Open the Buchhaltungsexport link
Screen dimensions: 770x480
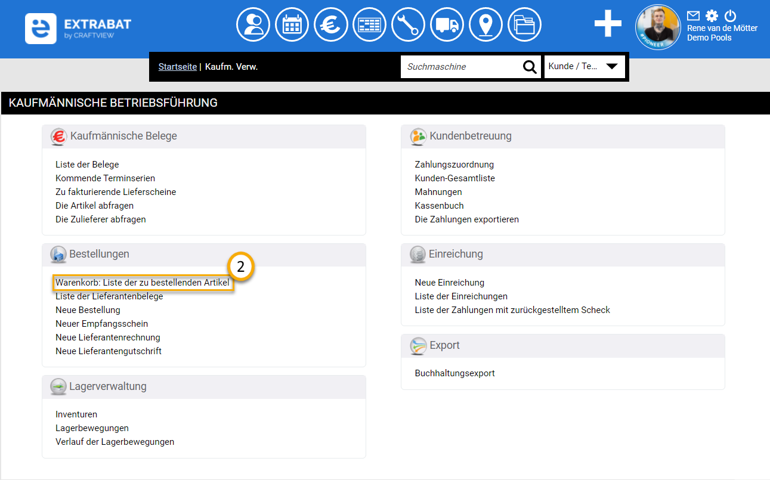pyautogui.click(x=455, y=373)
